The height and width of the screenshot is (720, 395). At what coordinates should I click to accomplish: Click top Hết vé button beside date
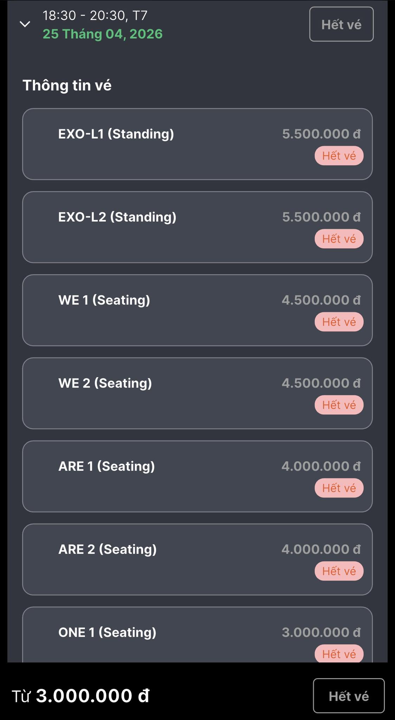point(341,24)
